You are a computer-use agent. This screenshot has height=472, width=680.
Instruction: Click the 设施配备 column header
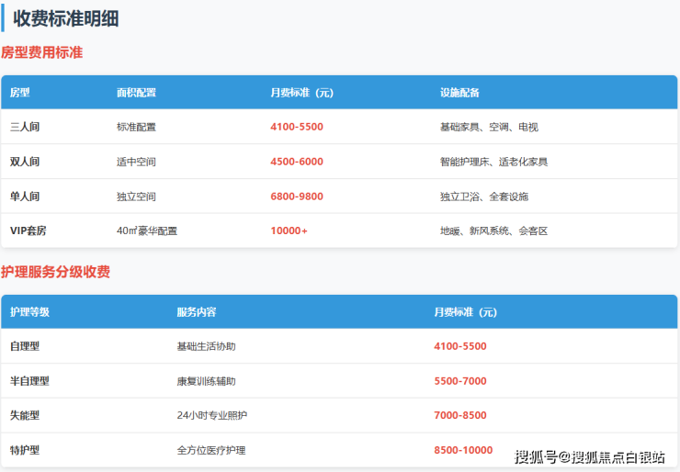[459, 93]
